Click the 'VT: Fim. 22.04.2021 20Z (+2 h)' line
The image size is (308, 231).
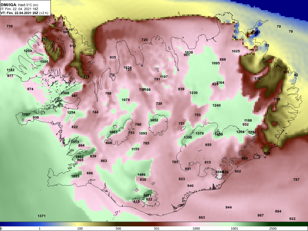[24, 13]
